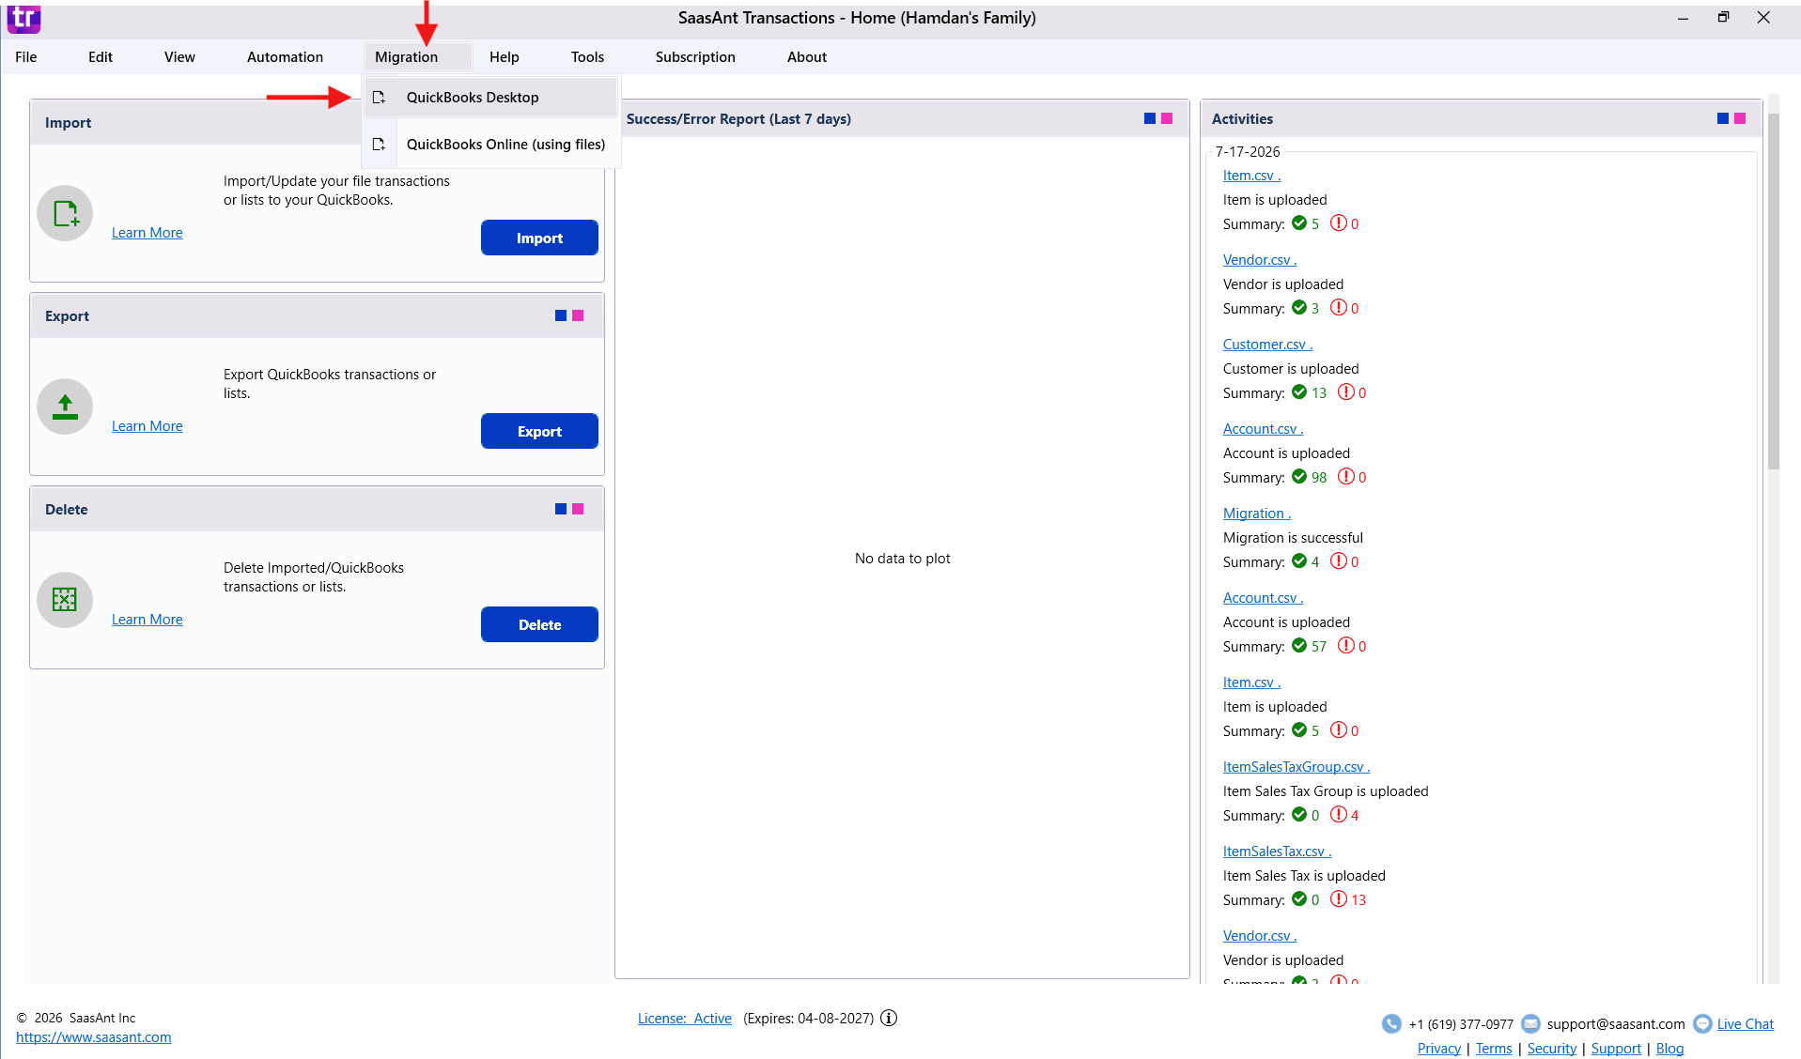Viewport: 1801px width, 1059px height.
Task: Click the green upload arrow icon in Export panel
Action: tap(65, 407)
